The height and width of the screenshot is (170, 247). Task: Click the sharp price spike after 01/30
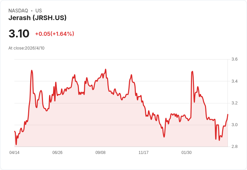[x=192, y=71]
